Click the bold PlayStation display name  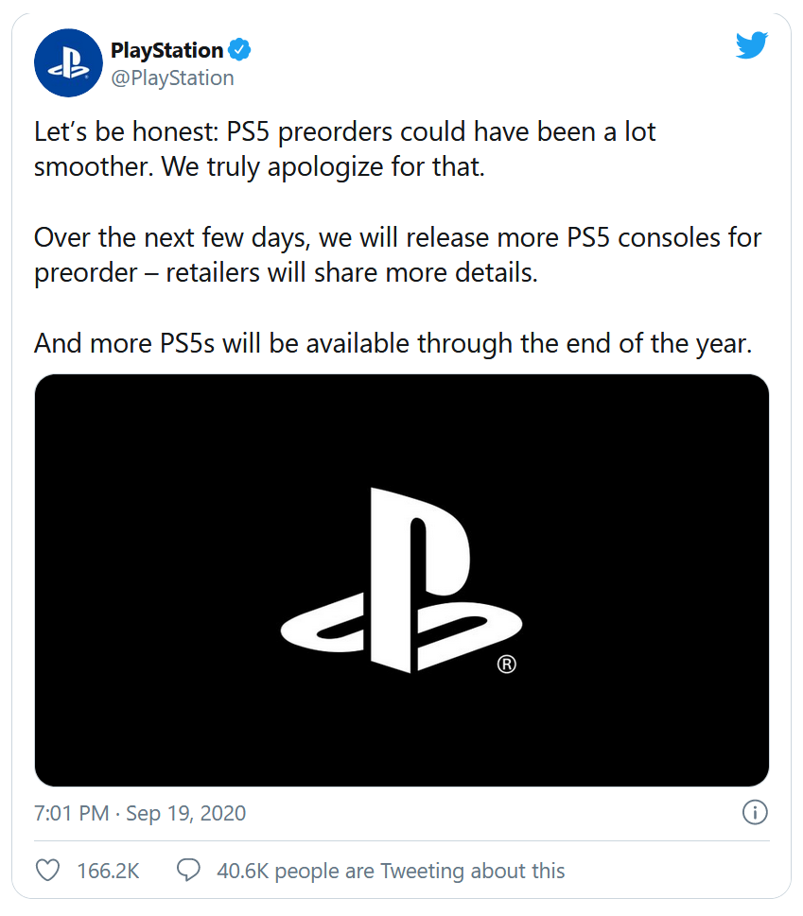pyautogui.click(x=166, y=50)
